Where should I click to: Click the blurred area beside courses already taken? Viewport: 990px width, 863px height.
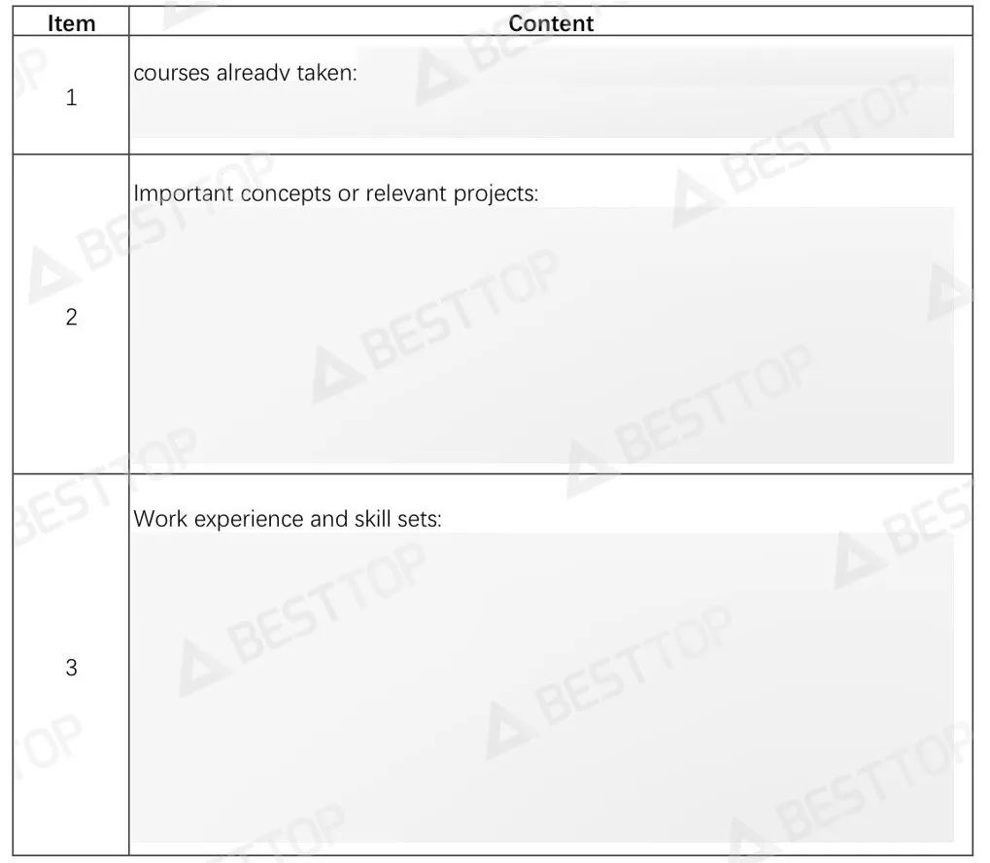[656, 91]
